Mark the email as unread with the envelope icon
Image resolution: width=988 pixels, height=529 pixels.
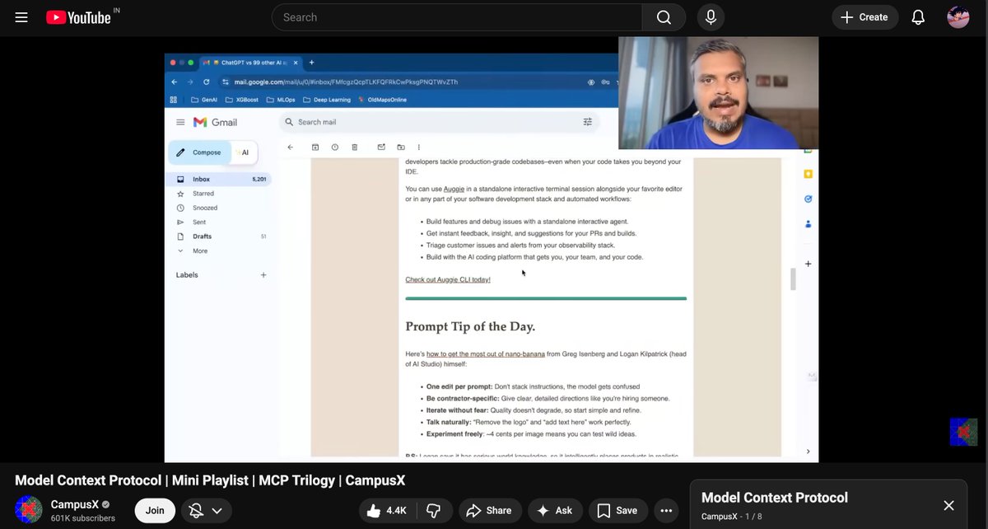(x=381, y=147)
